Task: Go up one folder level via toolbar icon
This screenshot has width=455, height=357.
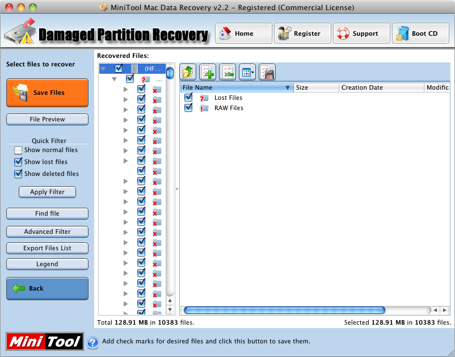Action: [188, 72]
